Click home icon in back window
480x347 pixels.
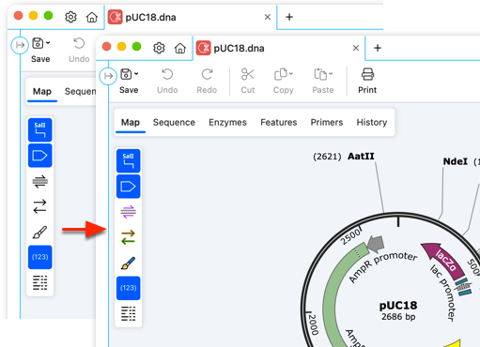(x=92, y=17)
